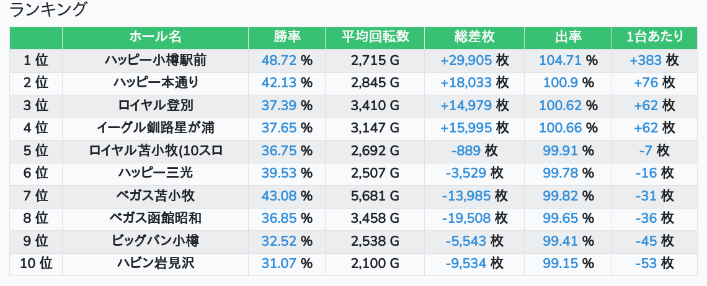Select the ロイヤル登別 hall name
Image resolution: width=707 pixels, height=286 pixels.
point(155,105)
